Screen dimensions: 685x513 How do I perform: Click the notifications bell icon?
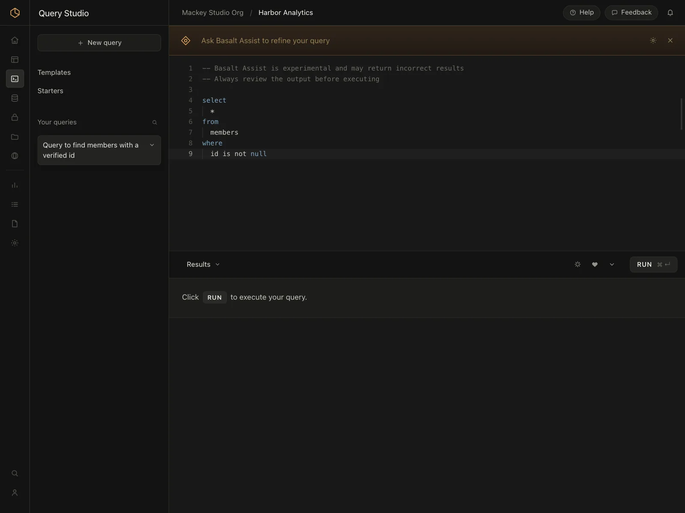click(670, 13)
